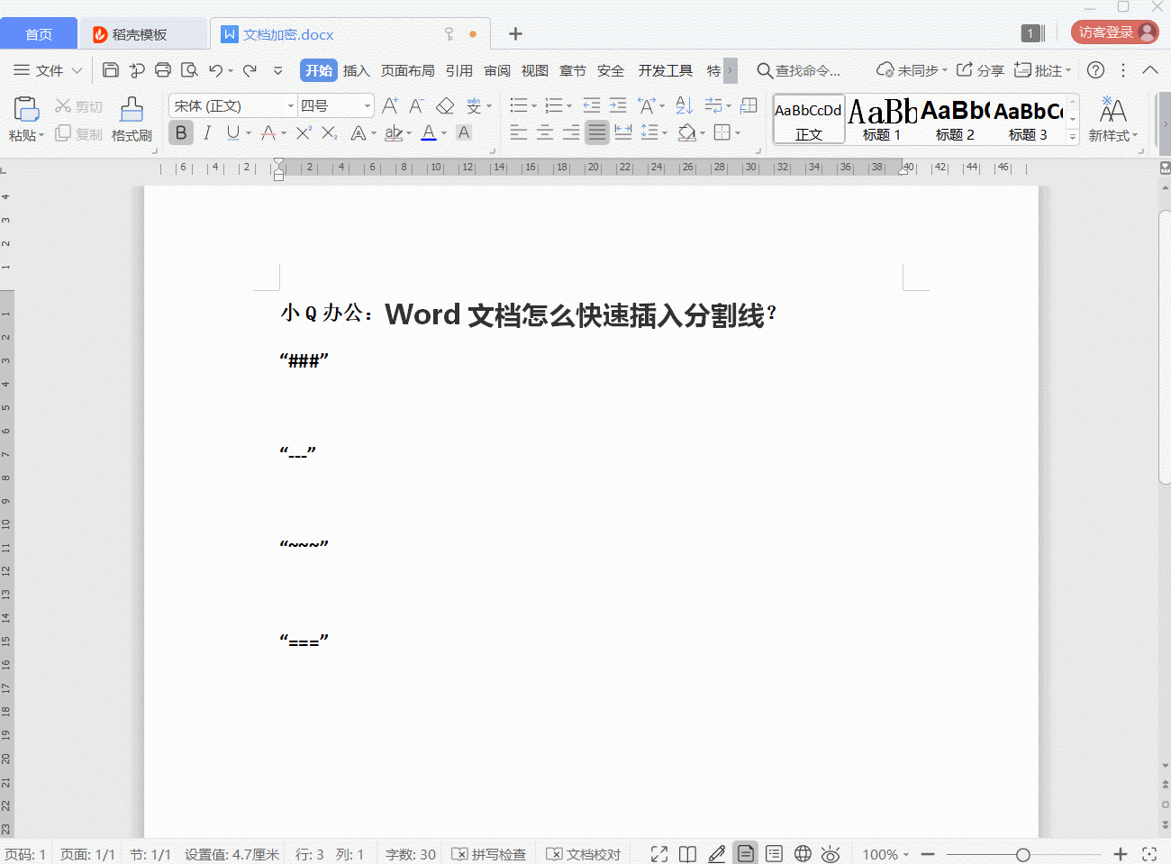Viewport: 1171px width, 864px height.
Task: Undo the last action
Action: (x=215, y=70)
